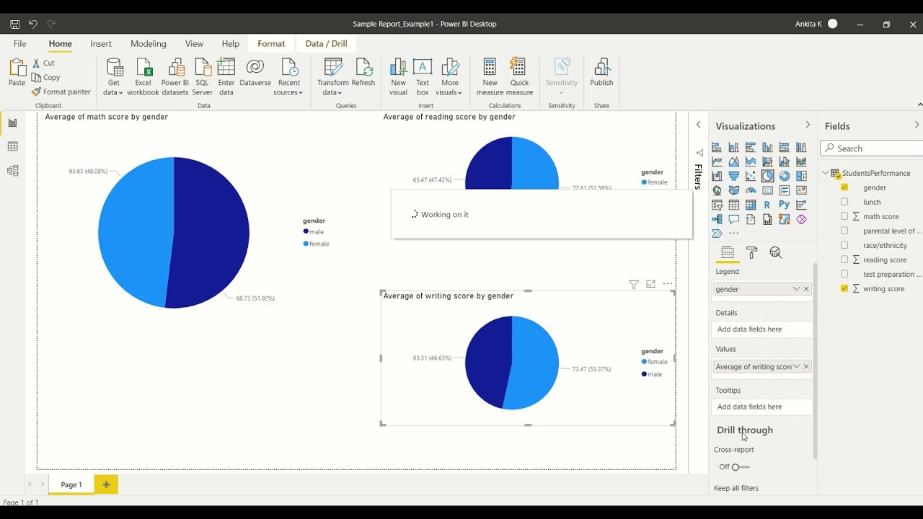The image size is (923, 519).
Task: Switch to the Donut chart visual
Action: coord(784,176)
